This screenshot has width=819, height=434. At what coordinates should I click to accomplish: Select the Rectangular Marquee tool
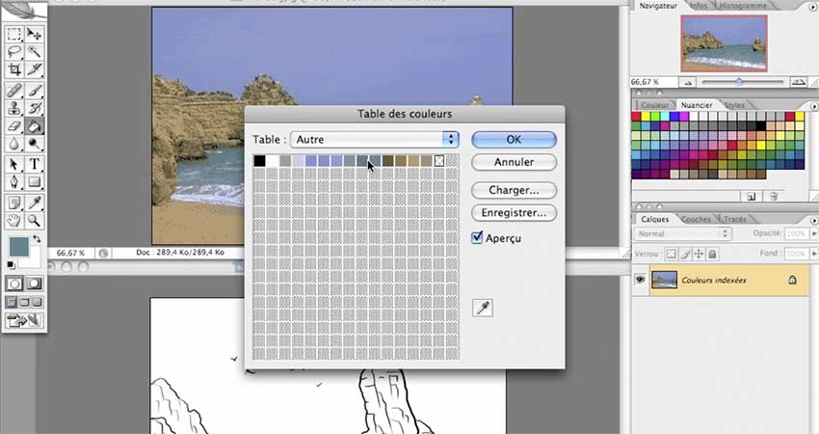click(x=14, y=35)
